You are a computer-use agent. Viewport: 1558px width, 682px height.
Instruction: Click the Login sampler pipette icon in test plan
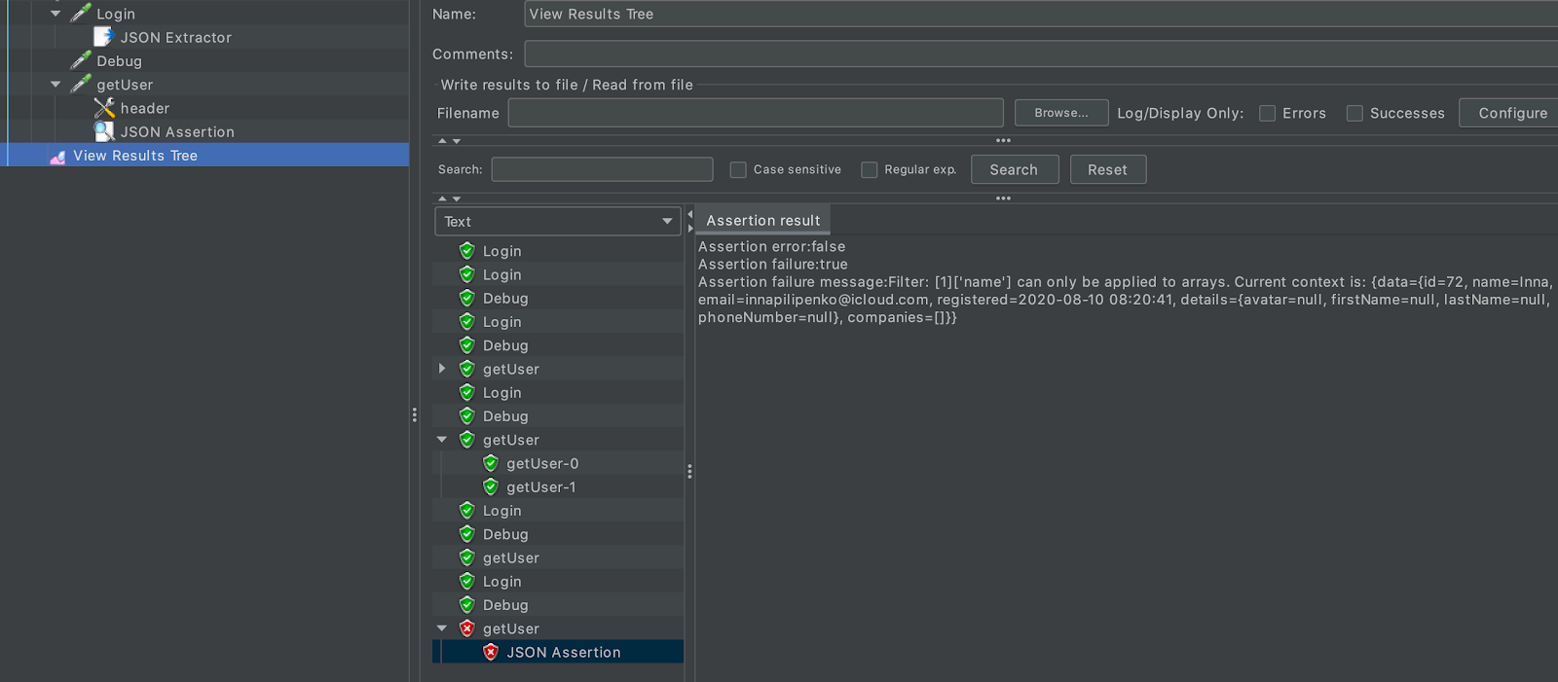click(x=81, y=14)
